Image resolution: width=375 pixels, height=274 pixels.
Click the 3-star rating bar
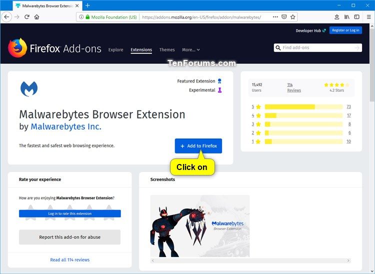click(x=303, y=124)
